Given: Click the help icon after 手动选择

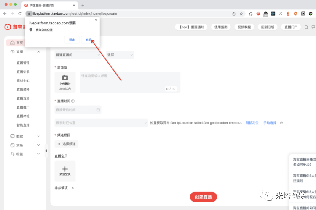Looking at the screenshot, I should coord(281,123).
